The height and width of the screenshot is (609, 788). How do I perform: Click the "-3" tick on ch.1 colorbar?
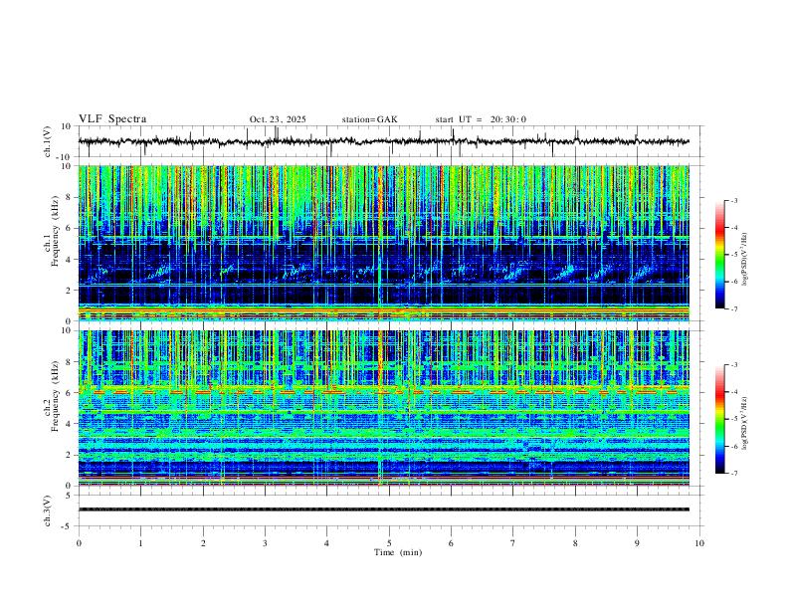pyautogui.click(x=734, y=200)
